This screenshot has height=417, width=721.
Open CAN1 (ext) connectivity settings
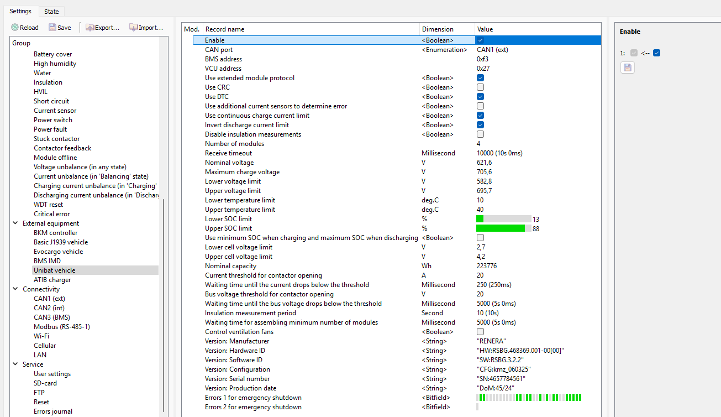click(x=49, y=299)
